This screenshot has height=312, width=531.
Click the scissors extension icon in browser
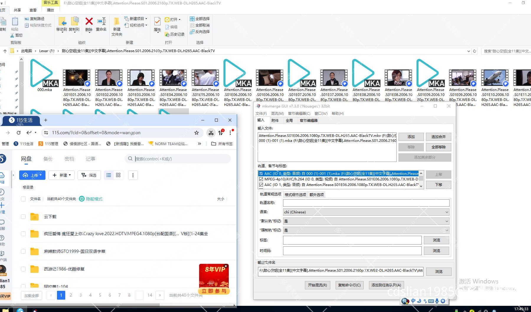[x=211, y=133]
